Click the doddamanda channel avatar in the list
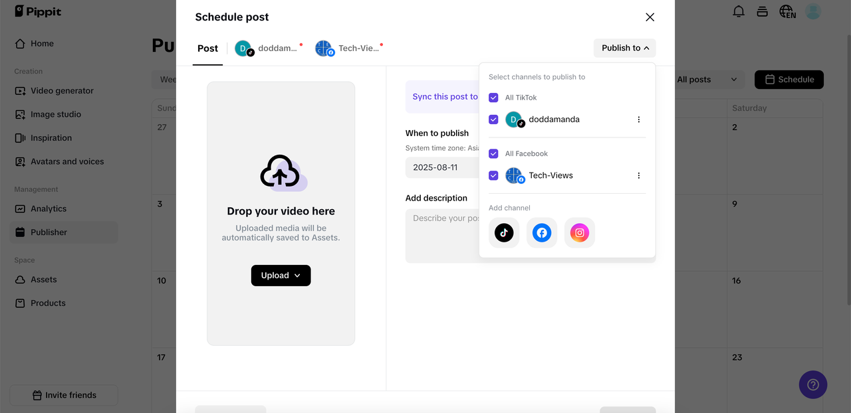The height and width of the screenshot is (413, 851). tap(515, 120)
